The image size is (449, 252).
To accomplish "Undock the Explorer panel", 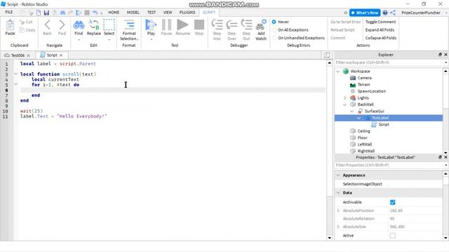I will tap(440, 55).
